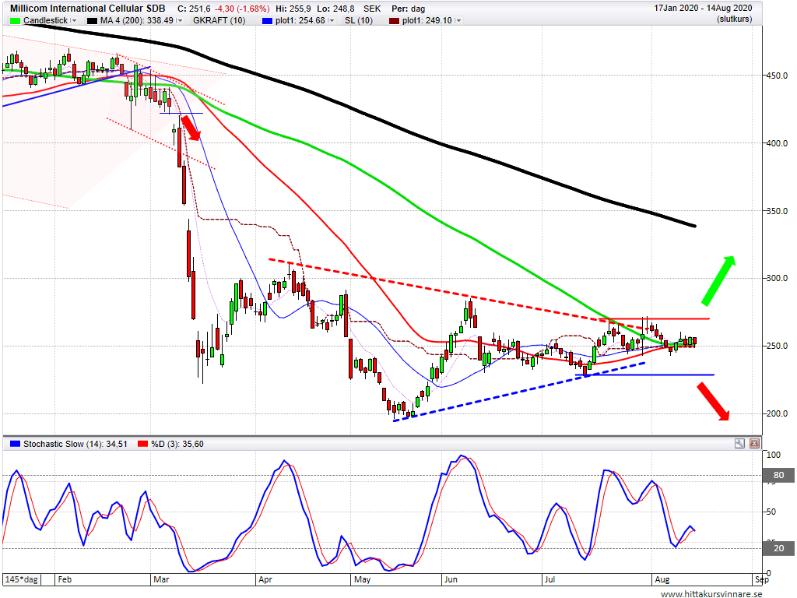The width and height of the screenshot is (797, 598).
Task: Click the -4,30 (-1,68%) change value
Action: 242,9
